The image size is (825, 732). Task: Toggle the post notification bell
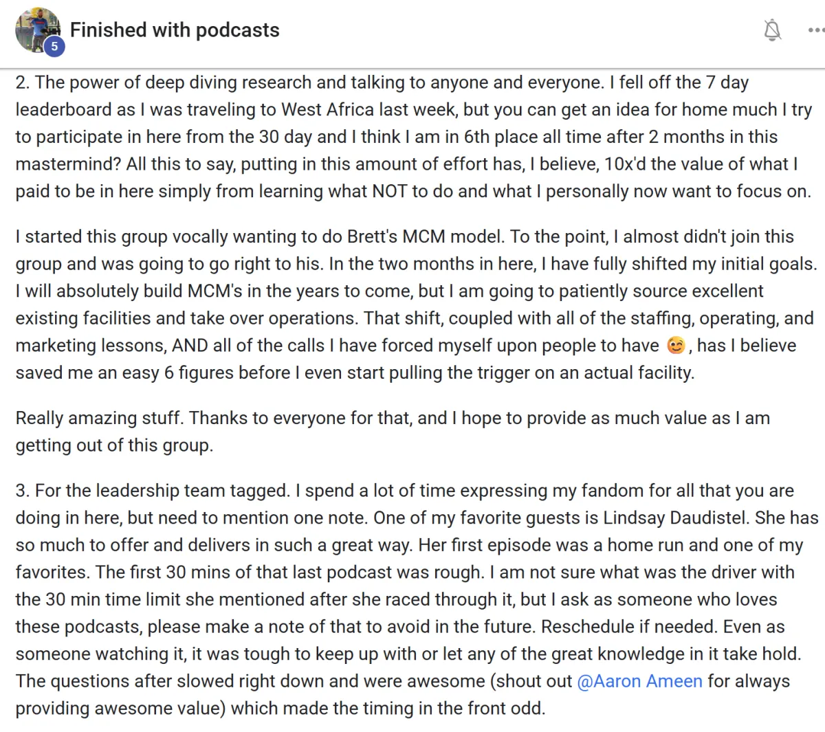click(773, 30)
